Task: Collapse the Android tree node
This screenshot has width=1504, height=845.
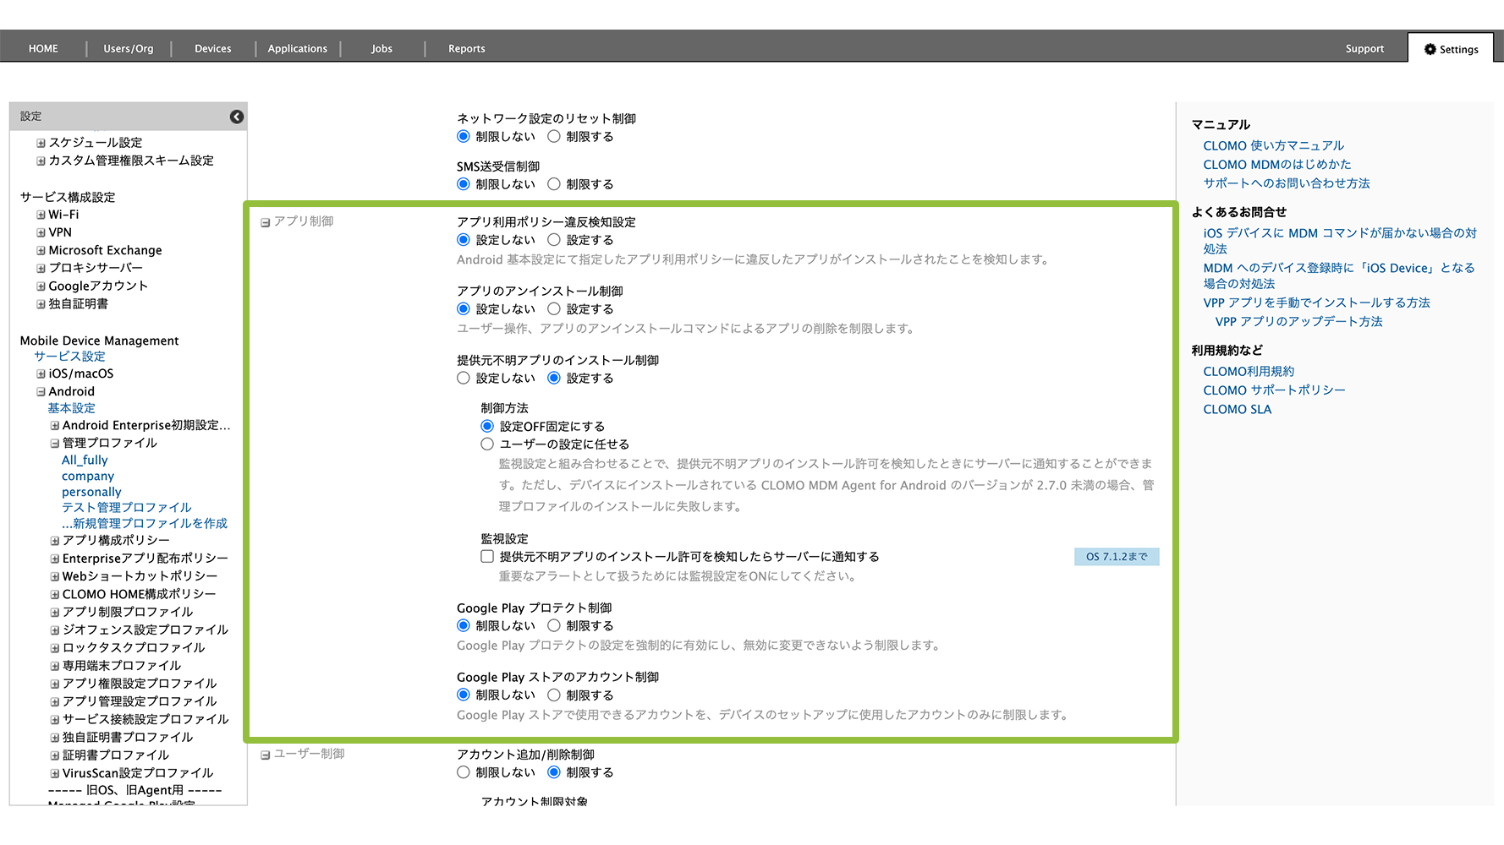Action: 41,392
